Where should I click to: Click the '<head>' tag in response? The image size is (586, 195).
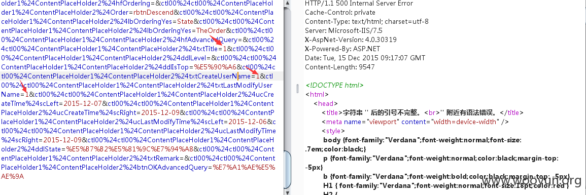326,104
